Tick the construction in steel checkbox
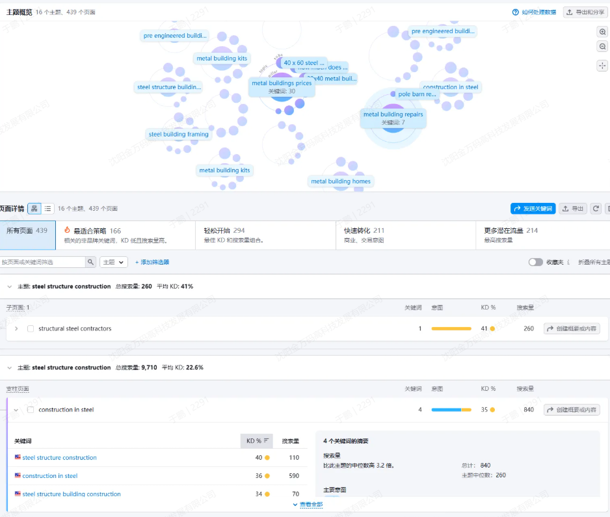This screenshot has width=610, height=517. point(31,410)
